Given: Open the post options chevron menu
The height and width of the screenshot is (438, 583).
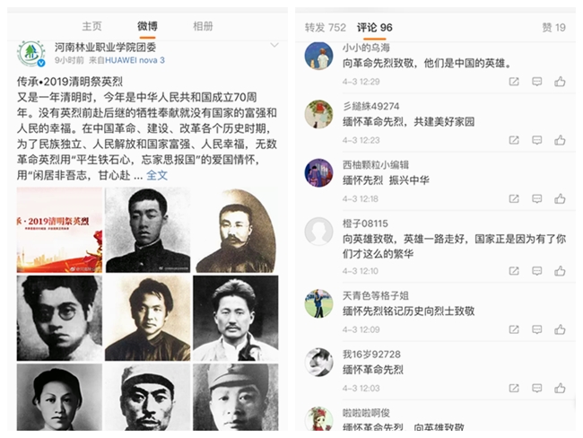Looking at the screenshot, I should click(274, 45).
